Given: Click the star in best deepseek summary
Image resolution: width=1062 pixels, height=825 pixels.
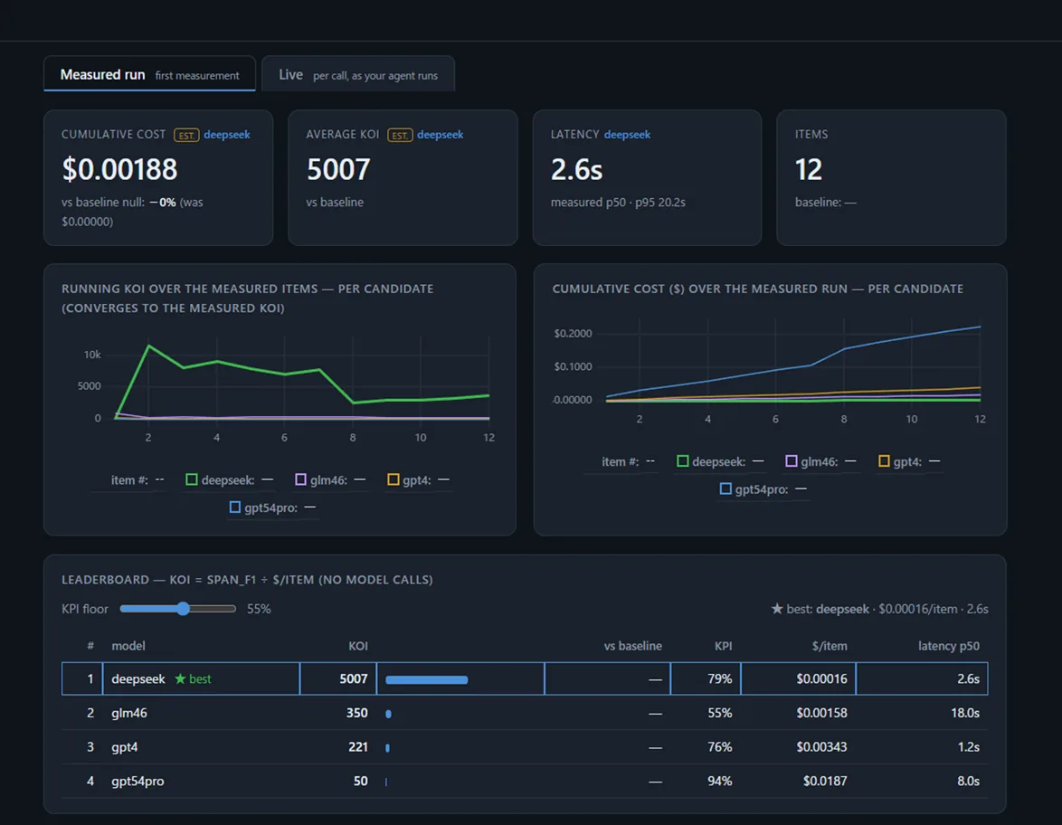Looking at the screenshot, I should tap(777, 609).
